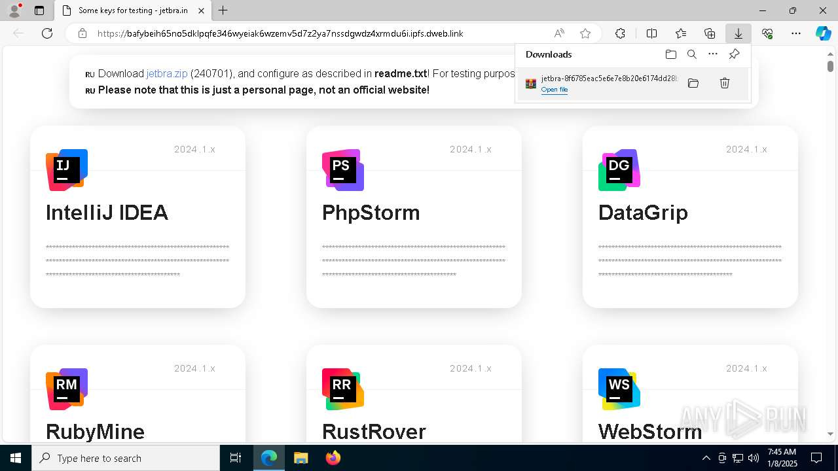
Task: Click the PhpStorm logo
Action: pos(343,170)
